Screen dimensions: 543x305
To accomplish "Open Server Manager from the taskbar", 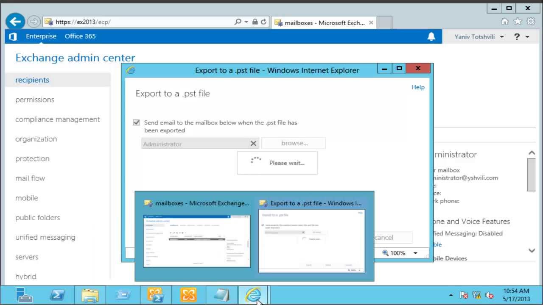I will (24, 295).
